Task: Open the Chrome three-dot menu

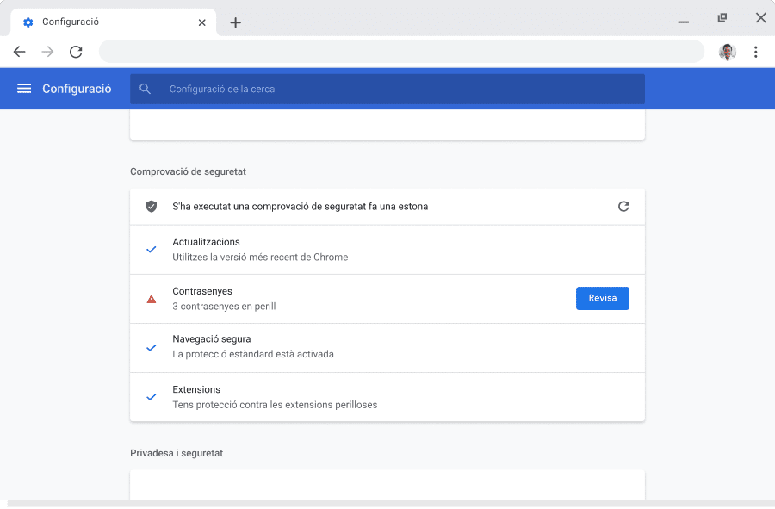Action: (x=755, y=52)
